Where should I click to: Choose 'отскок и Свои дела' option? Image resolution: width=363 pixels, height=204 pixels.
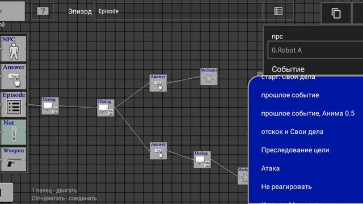point(292,132)
